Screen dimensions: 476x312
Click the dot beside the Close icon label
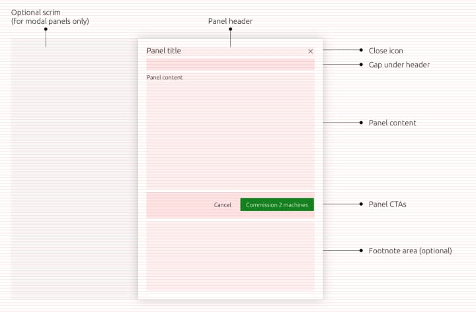pyautogui.click(x=361, y=50)
